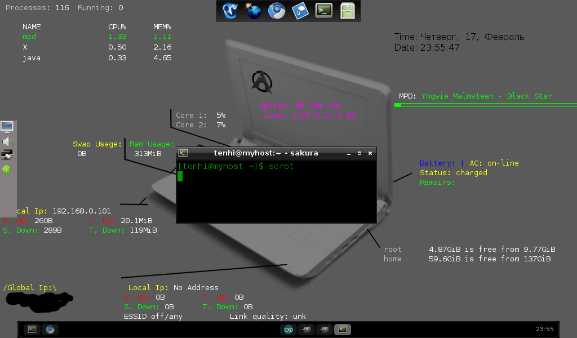This screenshot has width=577, height=338.
Task: Launch IceWeasel from the top dock
Action: pos(230,10)
